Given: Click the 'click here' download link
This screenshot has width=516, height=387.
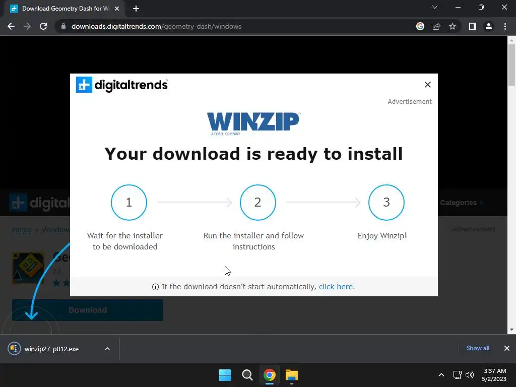Looking at the screenshot, I should [x=336, y=287].
